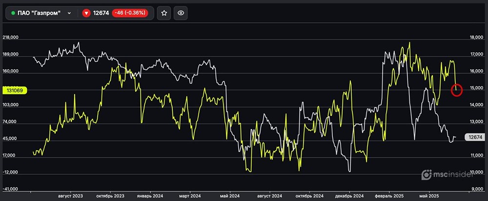The height and width of the screenshot is (201, 488).
Task: Click the 12674 price in header
Action: [x=101, y=13]
